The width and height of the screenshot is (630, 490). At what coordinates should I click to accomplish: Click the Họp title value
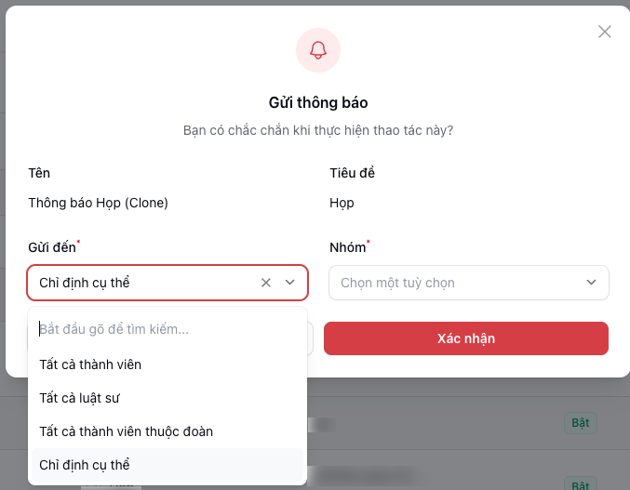pyautogui.click(x=342, y=203)
